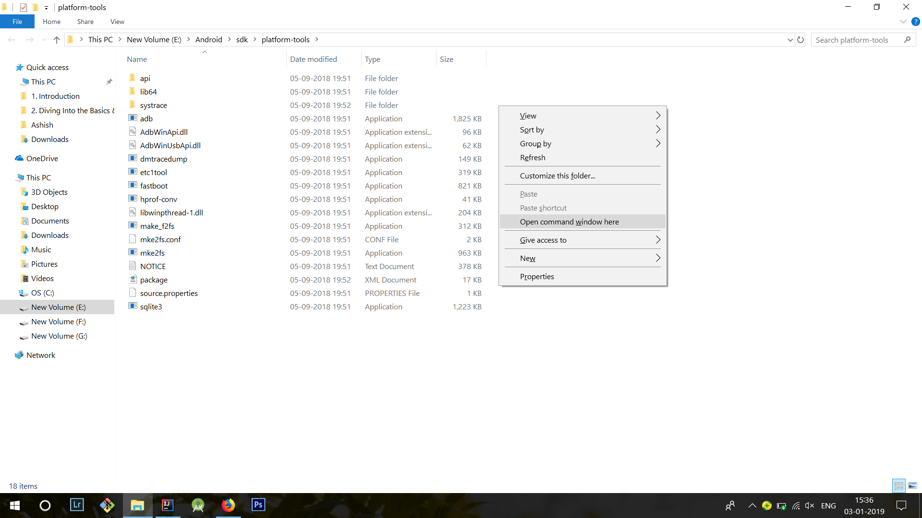
Task: Switch to details view button in status bar
Action: click(x=899, y=486)
